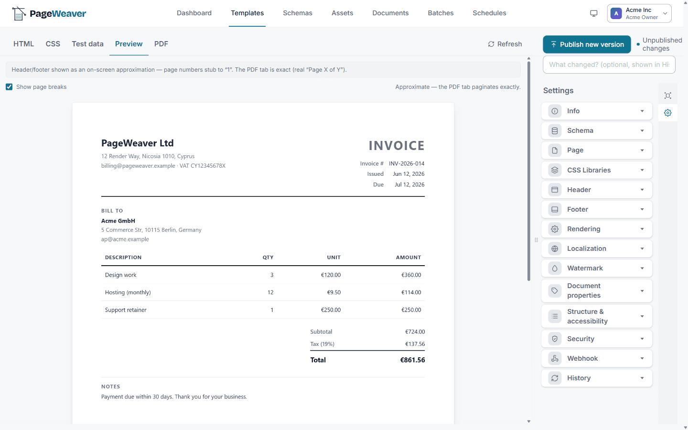The height and width of the screenshot is (430, 688).
Task: Click the PageWeaver logo icon
Action: [19, 13]
